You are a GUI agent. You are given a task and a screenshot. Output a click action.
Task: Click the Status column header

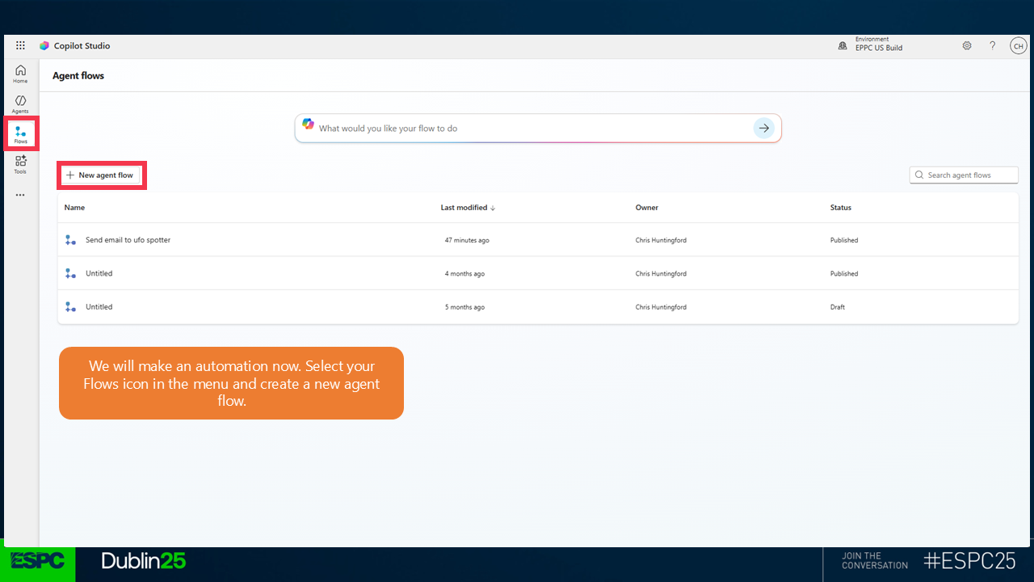click(840, 208)
